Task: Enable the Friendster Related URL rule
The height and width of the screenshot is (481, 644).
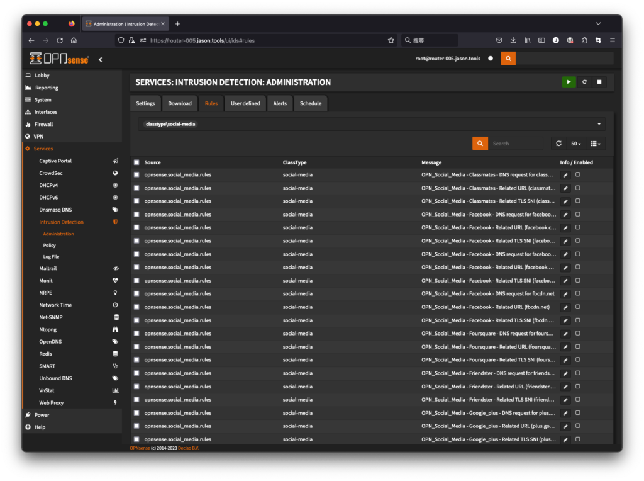Action: 577,387
